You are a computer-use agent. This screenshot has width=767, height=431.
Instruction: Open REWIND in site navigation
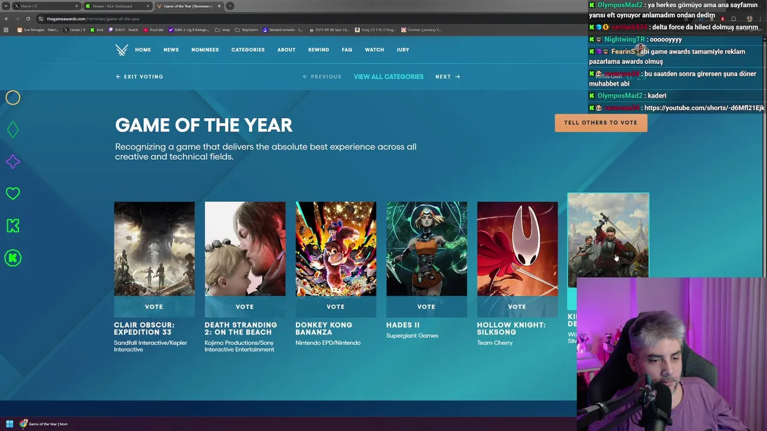point(318,50)
